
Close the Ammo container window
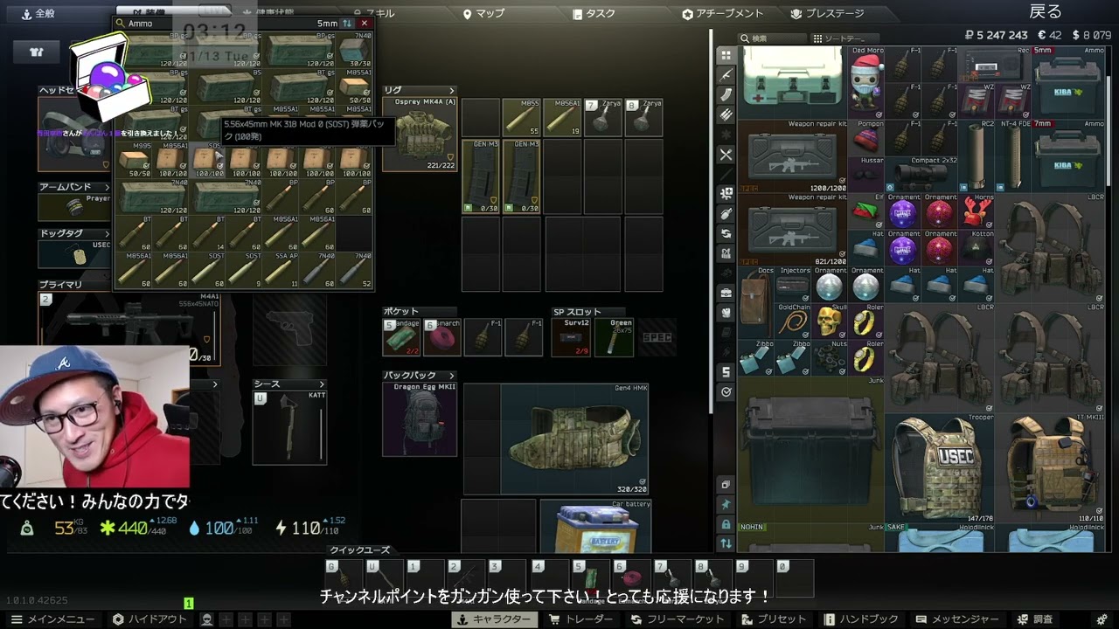[365, 24]
